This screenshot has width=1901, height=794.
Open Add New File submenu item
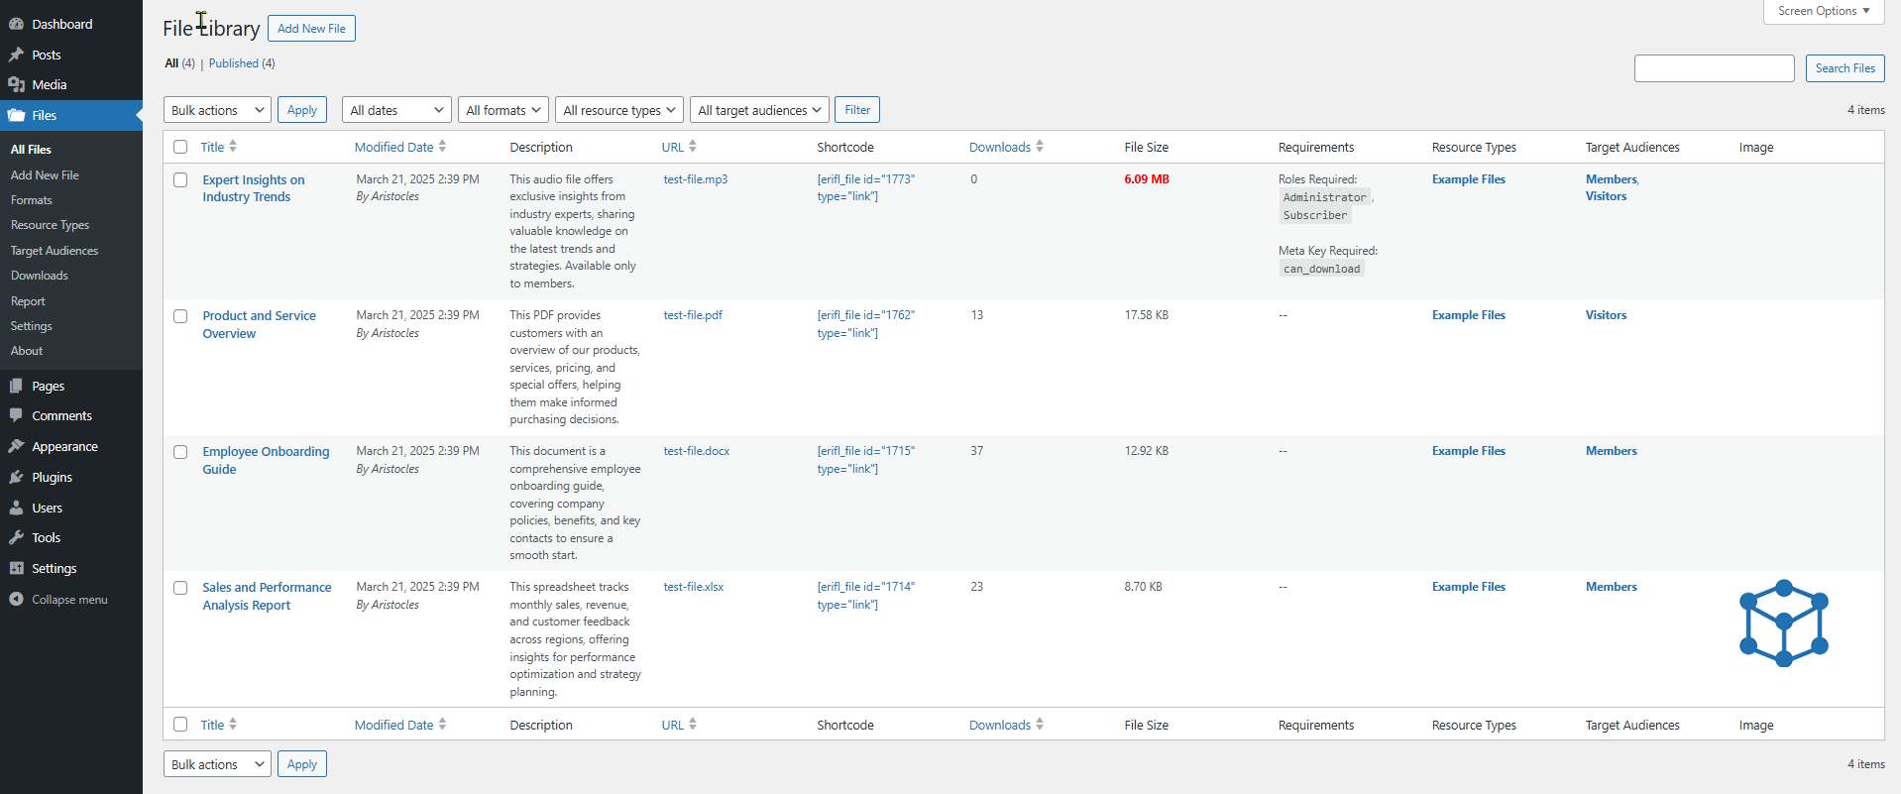45,174
